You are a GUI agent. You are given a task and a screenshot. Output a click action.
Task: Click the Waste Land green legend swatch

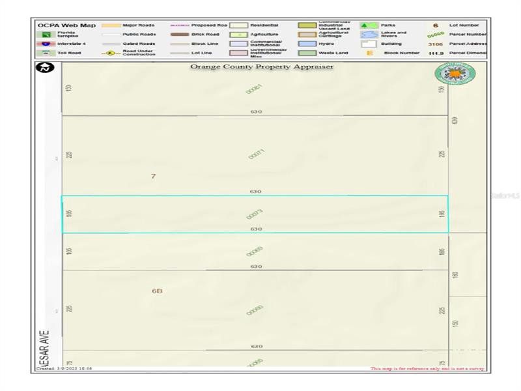(307, 53)
